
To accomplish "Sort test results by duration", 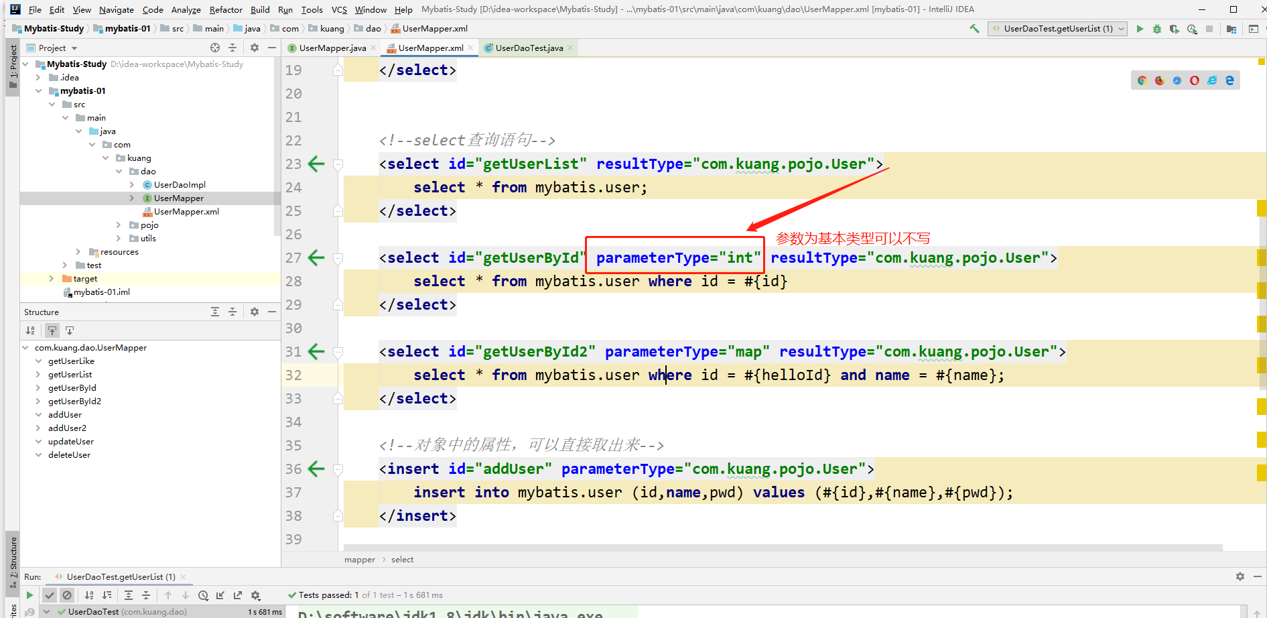I will tap(107, 595).
